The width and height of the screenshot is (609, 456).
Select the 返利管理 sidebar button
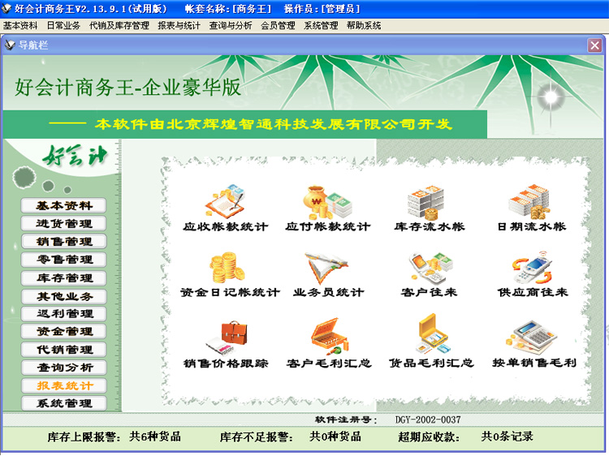pos(63,313)
